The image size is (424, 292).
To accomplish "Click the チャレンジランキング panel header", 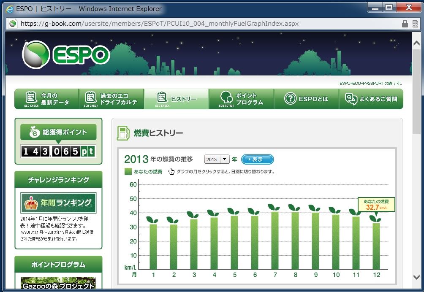I will [x=58, y=180].
